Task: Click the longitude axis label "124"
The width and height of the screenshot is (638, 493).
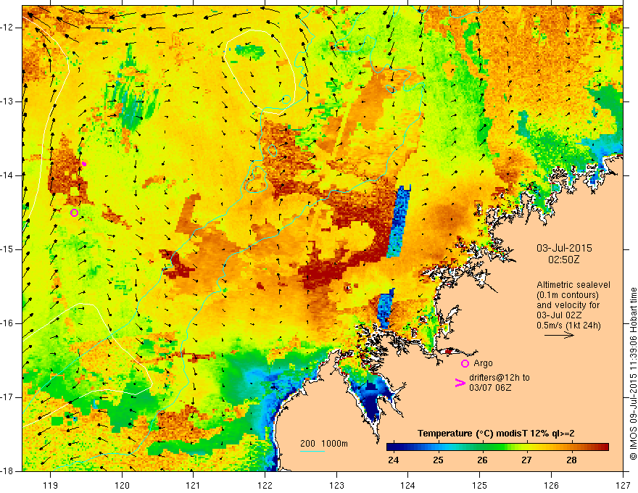Action: click(x=408, y=485)
